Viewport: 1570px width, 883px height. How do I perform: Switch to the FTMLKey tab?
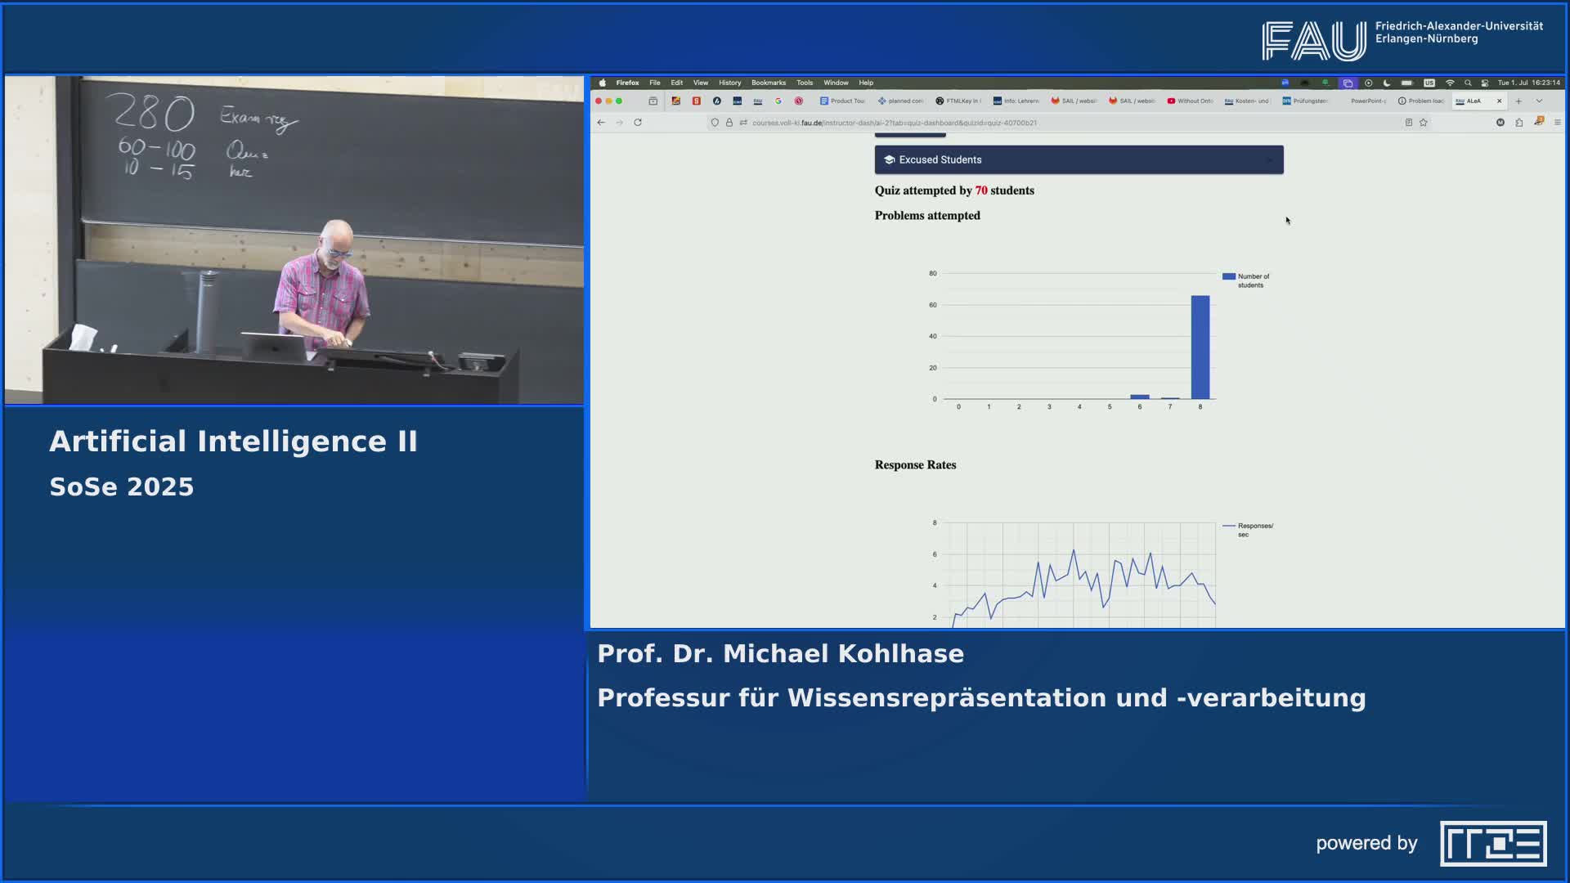pos(958,101)
